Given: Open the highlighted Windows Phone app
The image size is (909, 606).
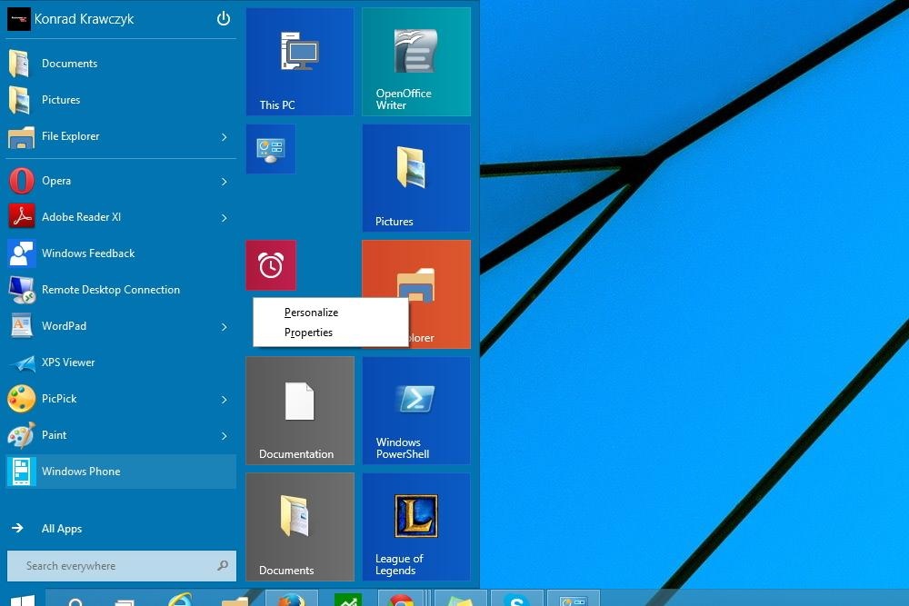Looking at the screenshot, I should (121, 471).
